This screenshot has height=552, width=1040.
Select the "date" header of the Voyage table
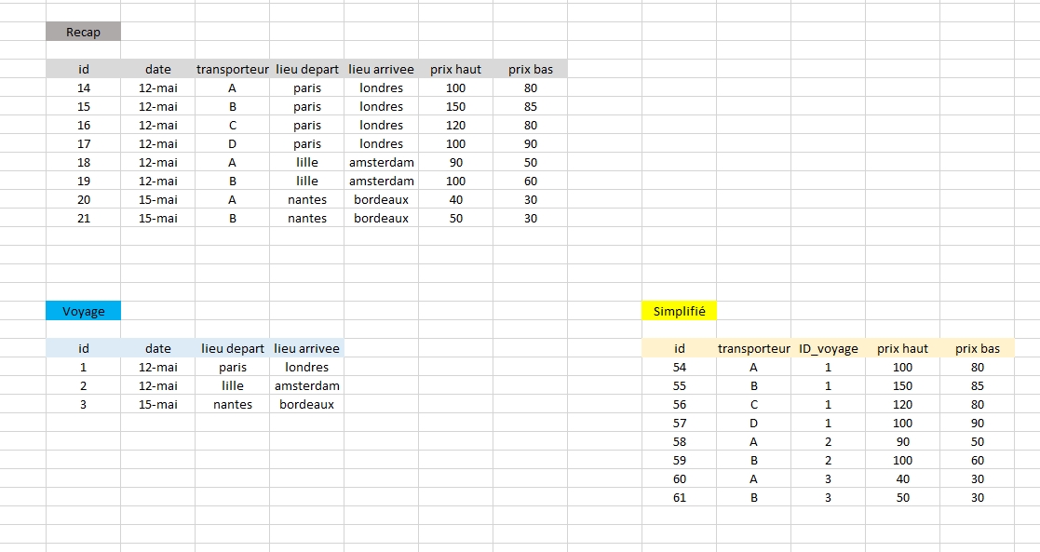pyautogui.click(x=156, y=347)
